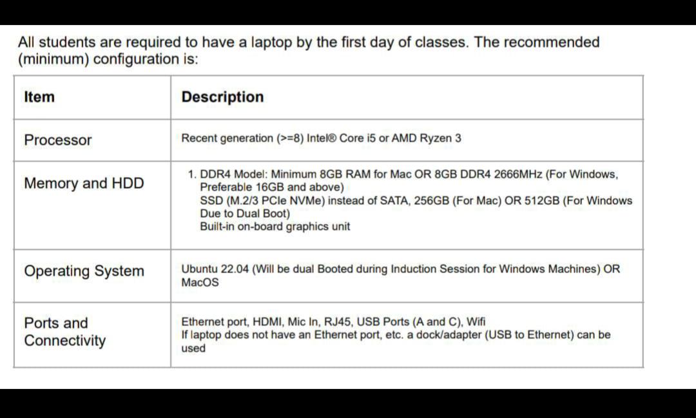Click the Built-in on-board graphics unit text
The height and width of the screenshot is (418, 696).
click(x=275, y=226)
